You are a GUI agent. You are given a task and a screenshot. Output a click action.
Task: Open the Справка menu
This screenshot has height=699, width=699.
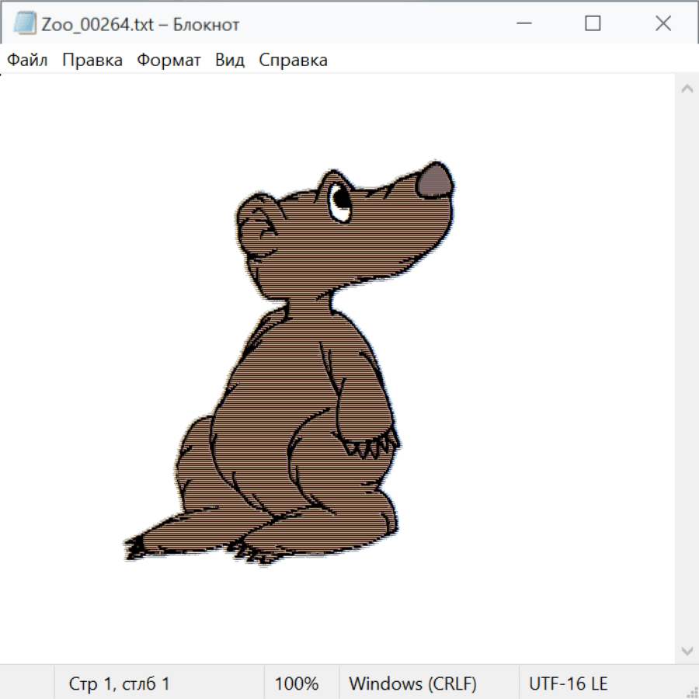[x=293, y=60]
